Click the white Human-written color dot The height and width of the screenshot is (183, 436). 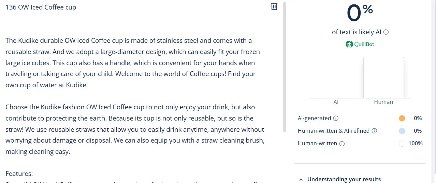point(402,144)
